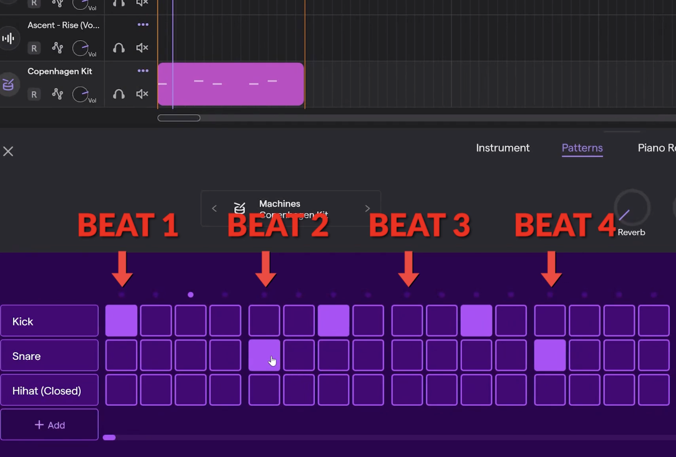The width and height of the screenshot is (676, 457).
Task: Adjust the Copenhagen Kit Vol knob
Action: click(x=81, y=94)
